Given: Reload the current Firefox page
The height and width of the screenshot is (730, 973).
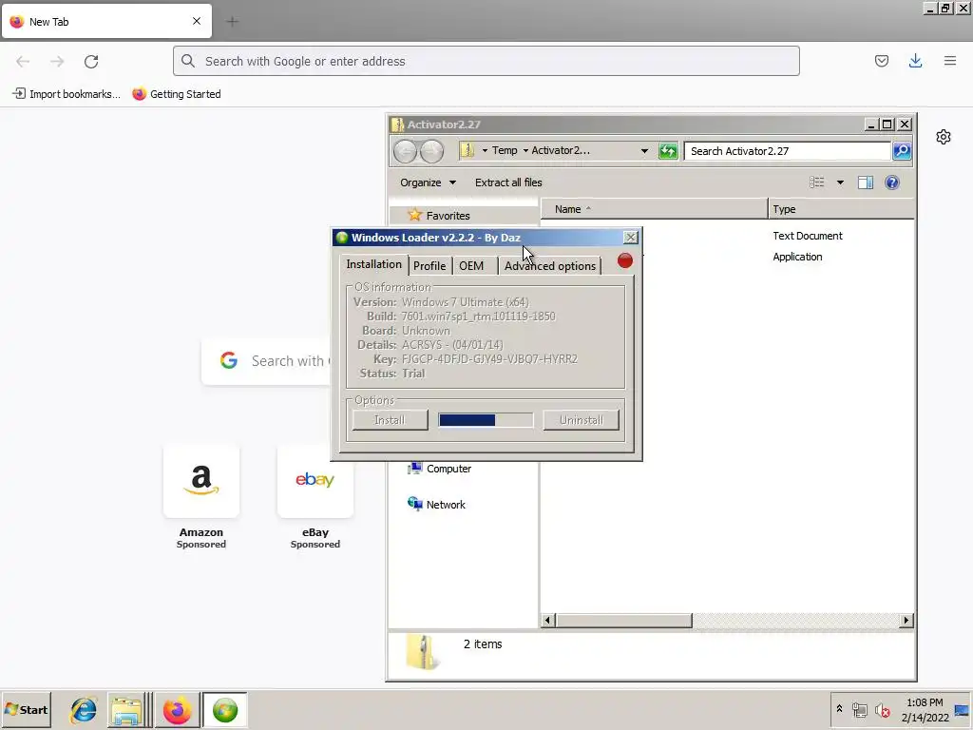Looking at the screenshot, I should point(91,61).
